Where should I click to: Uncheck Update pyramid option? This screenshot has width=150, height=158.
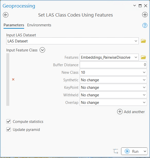[x=9, y=129]
